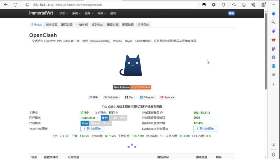Click the panel port value 9090

(197, 118)
